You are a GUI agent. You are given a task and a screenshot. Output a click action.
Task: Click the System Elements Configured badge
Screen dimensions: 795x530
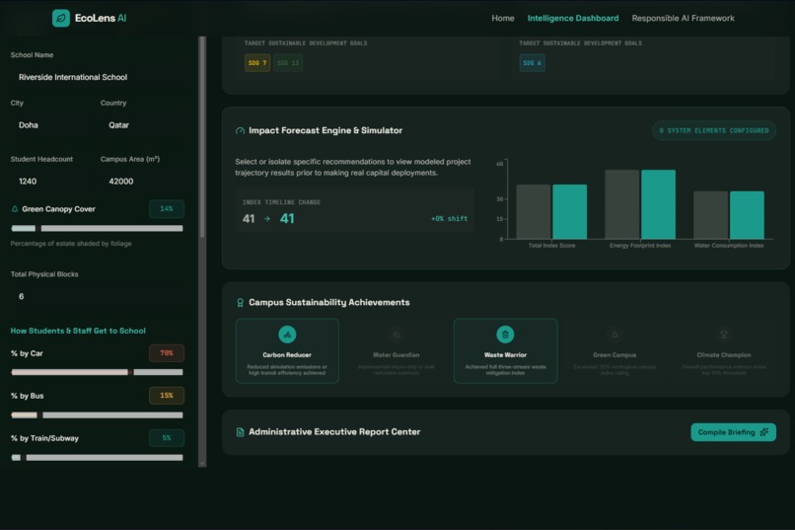click(714, 131)
